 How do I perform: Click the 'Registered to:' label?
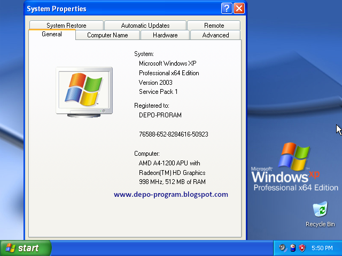(152, 106)
